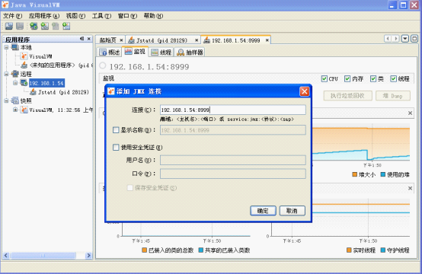Screen dimensions: 422x274
Task: Check the use security credentials checkbox
Action: pyautogui.click(x=116, y=148)
